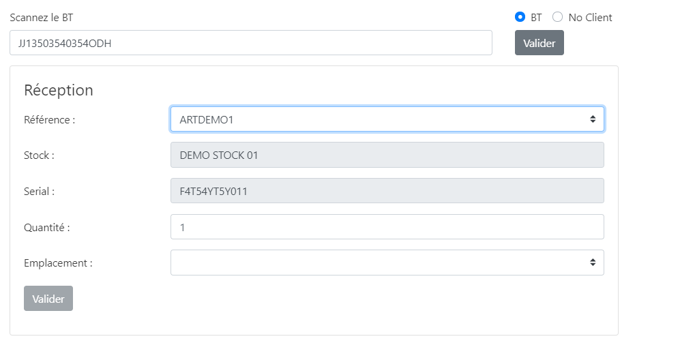
Task: Click the Réception section heading
Action: pyautogui.click(x=59, y=90)
